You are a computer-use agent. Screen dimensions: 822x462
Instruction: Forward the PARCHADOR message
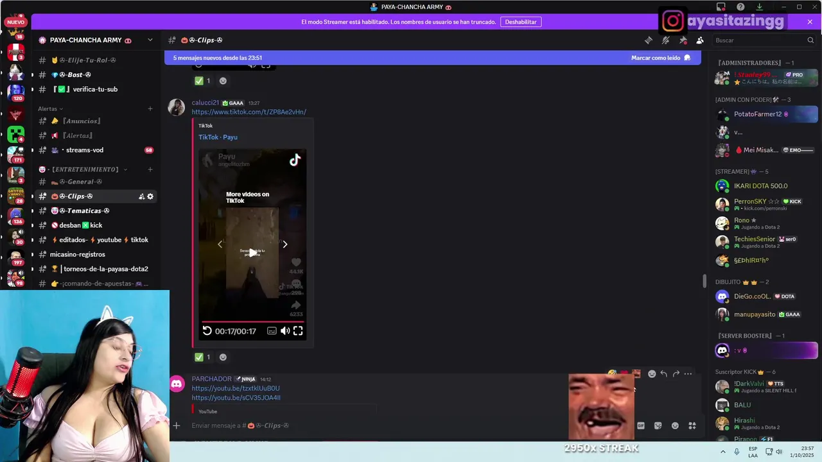coord(676,373)
